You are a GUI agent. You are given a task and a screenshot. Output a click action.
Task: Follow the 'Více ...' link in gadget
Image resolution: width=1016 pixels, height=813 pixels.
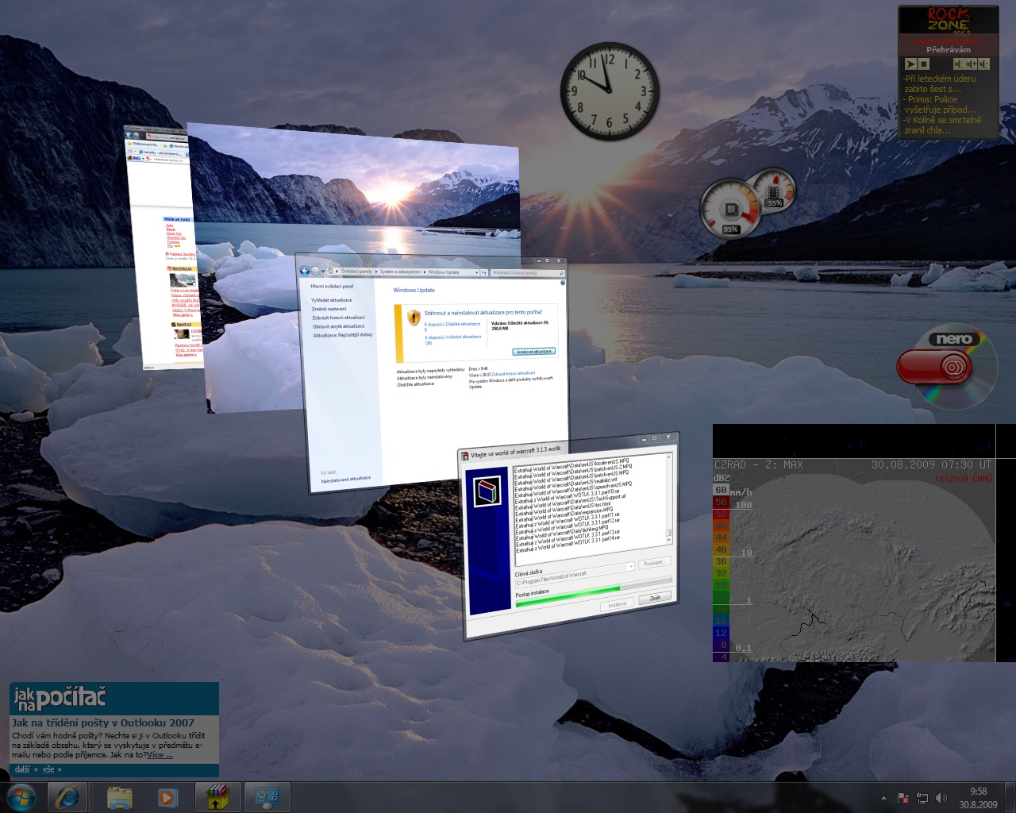pos(160,755)
